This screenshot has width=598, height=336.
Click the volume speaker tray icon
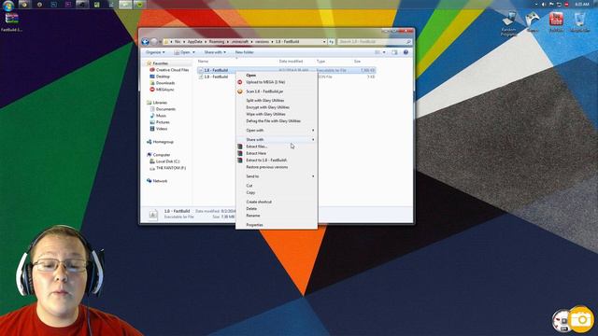click(544, 4)
